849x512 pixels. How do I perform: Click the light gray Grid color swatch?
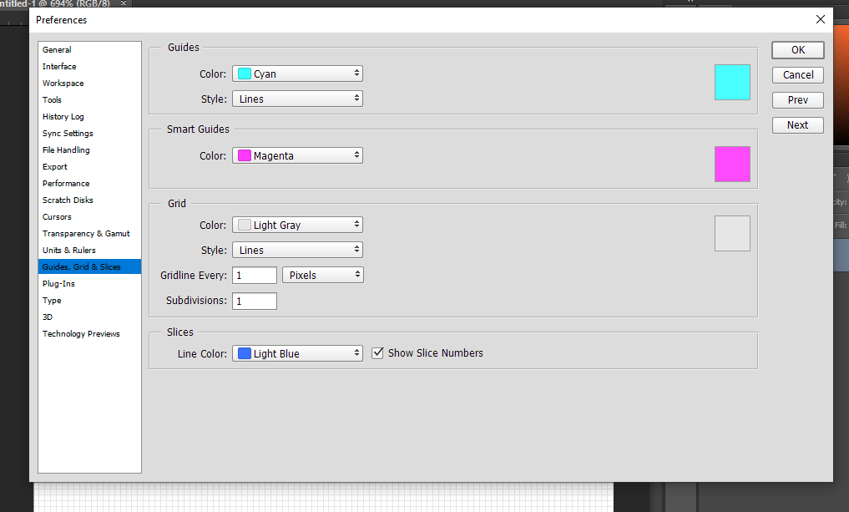click(x=733, y=234)
